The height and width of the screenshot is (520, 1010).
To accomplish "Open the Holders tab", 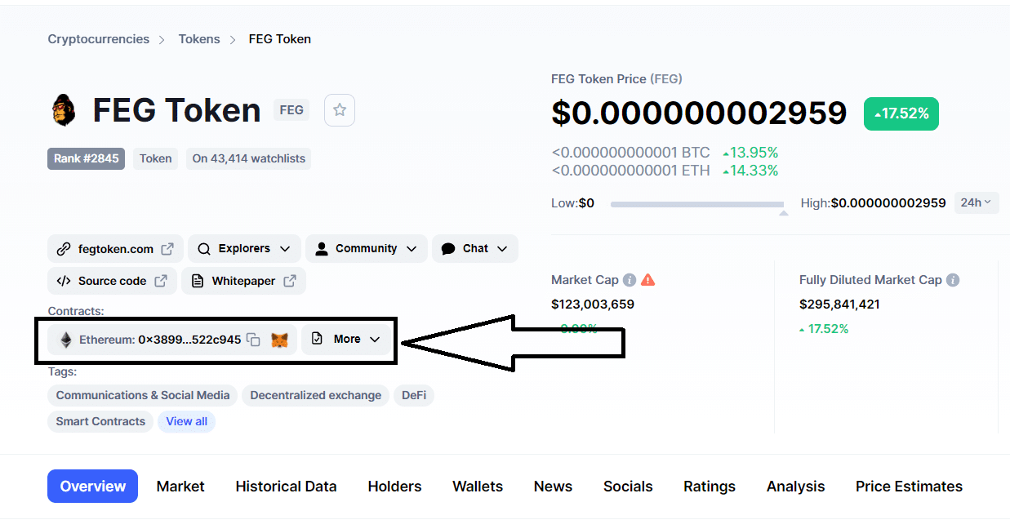I will 394,487.
